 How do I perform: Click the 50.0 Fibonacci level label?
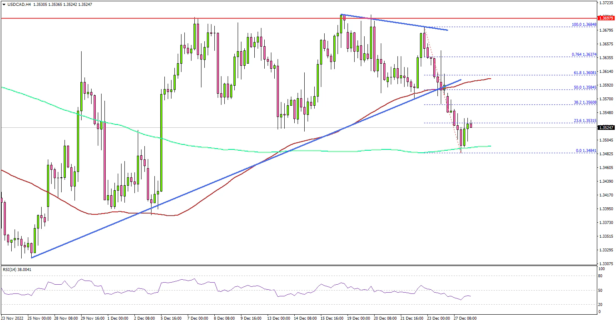tap(585, 87)
